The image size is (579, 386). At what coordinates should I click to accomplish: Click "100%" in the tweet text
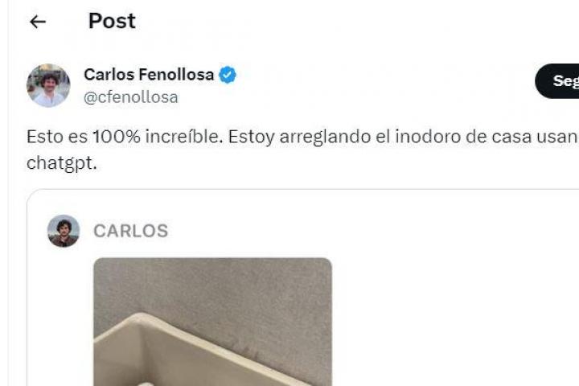117,137
